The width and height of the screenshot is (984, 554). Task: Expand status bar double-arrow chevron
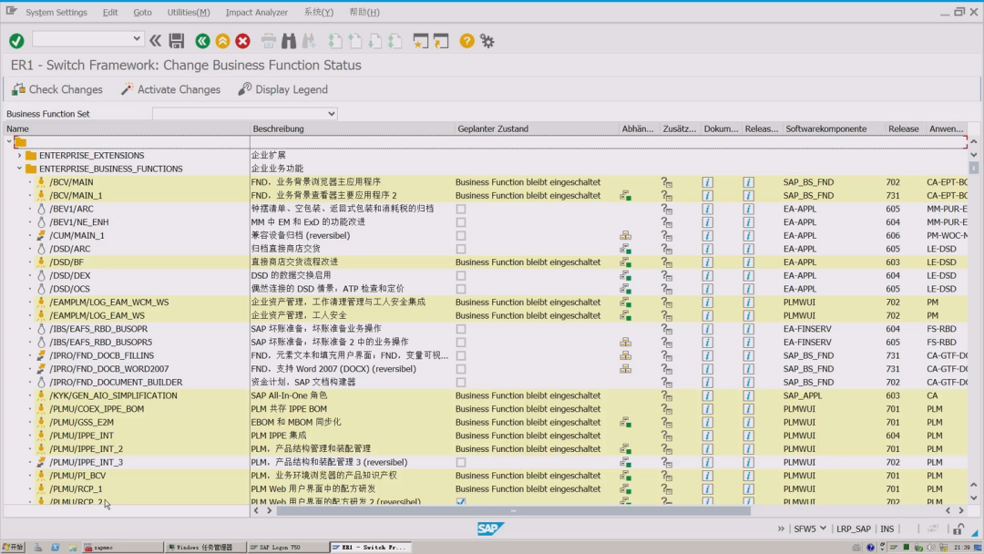[x=781, y=528]
